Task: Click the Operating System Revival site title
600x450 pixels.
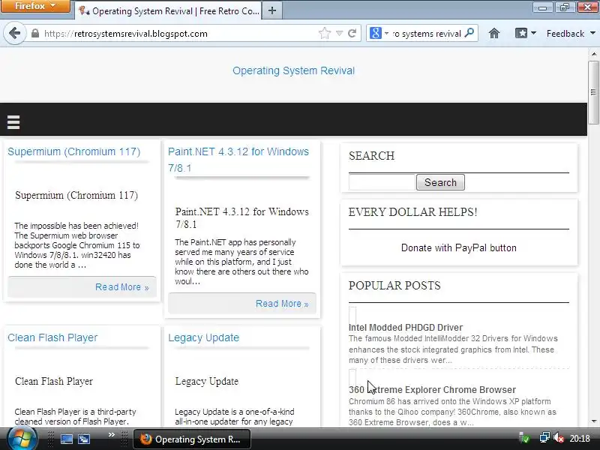Action: (293, 70)
